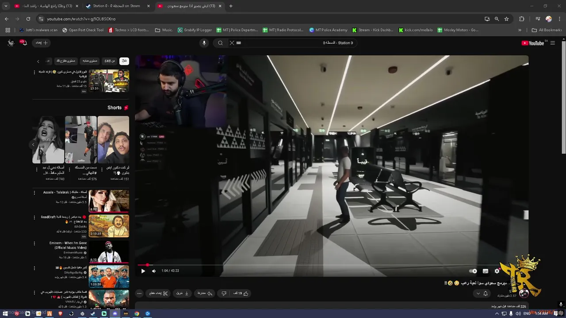
Task: Open the middle Short with police officers
Action: point(81,140)
